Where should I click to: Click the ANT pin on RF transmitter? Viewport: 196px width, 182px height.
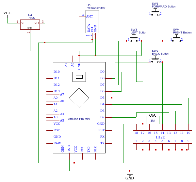[90, 16]
